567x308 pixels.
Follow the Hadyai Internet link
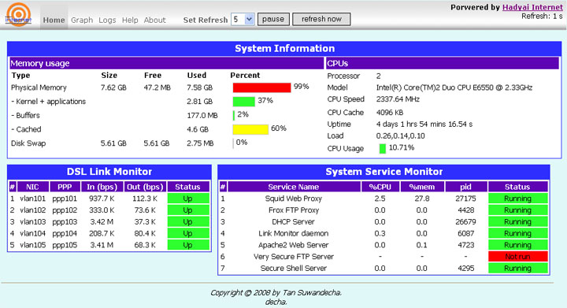[532, 7]
